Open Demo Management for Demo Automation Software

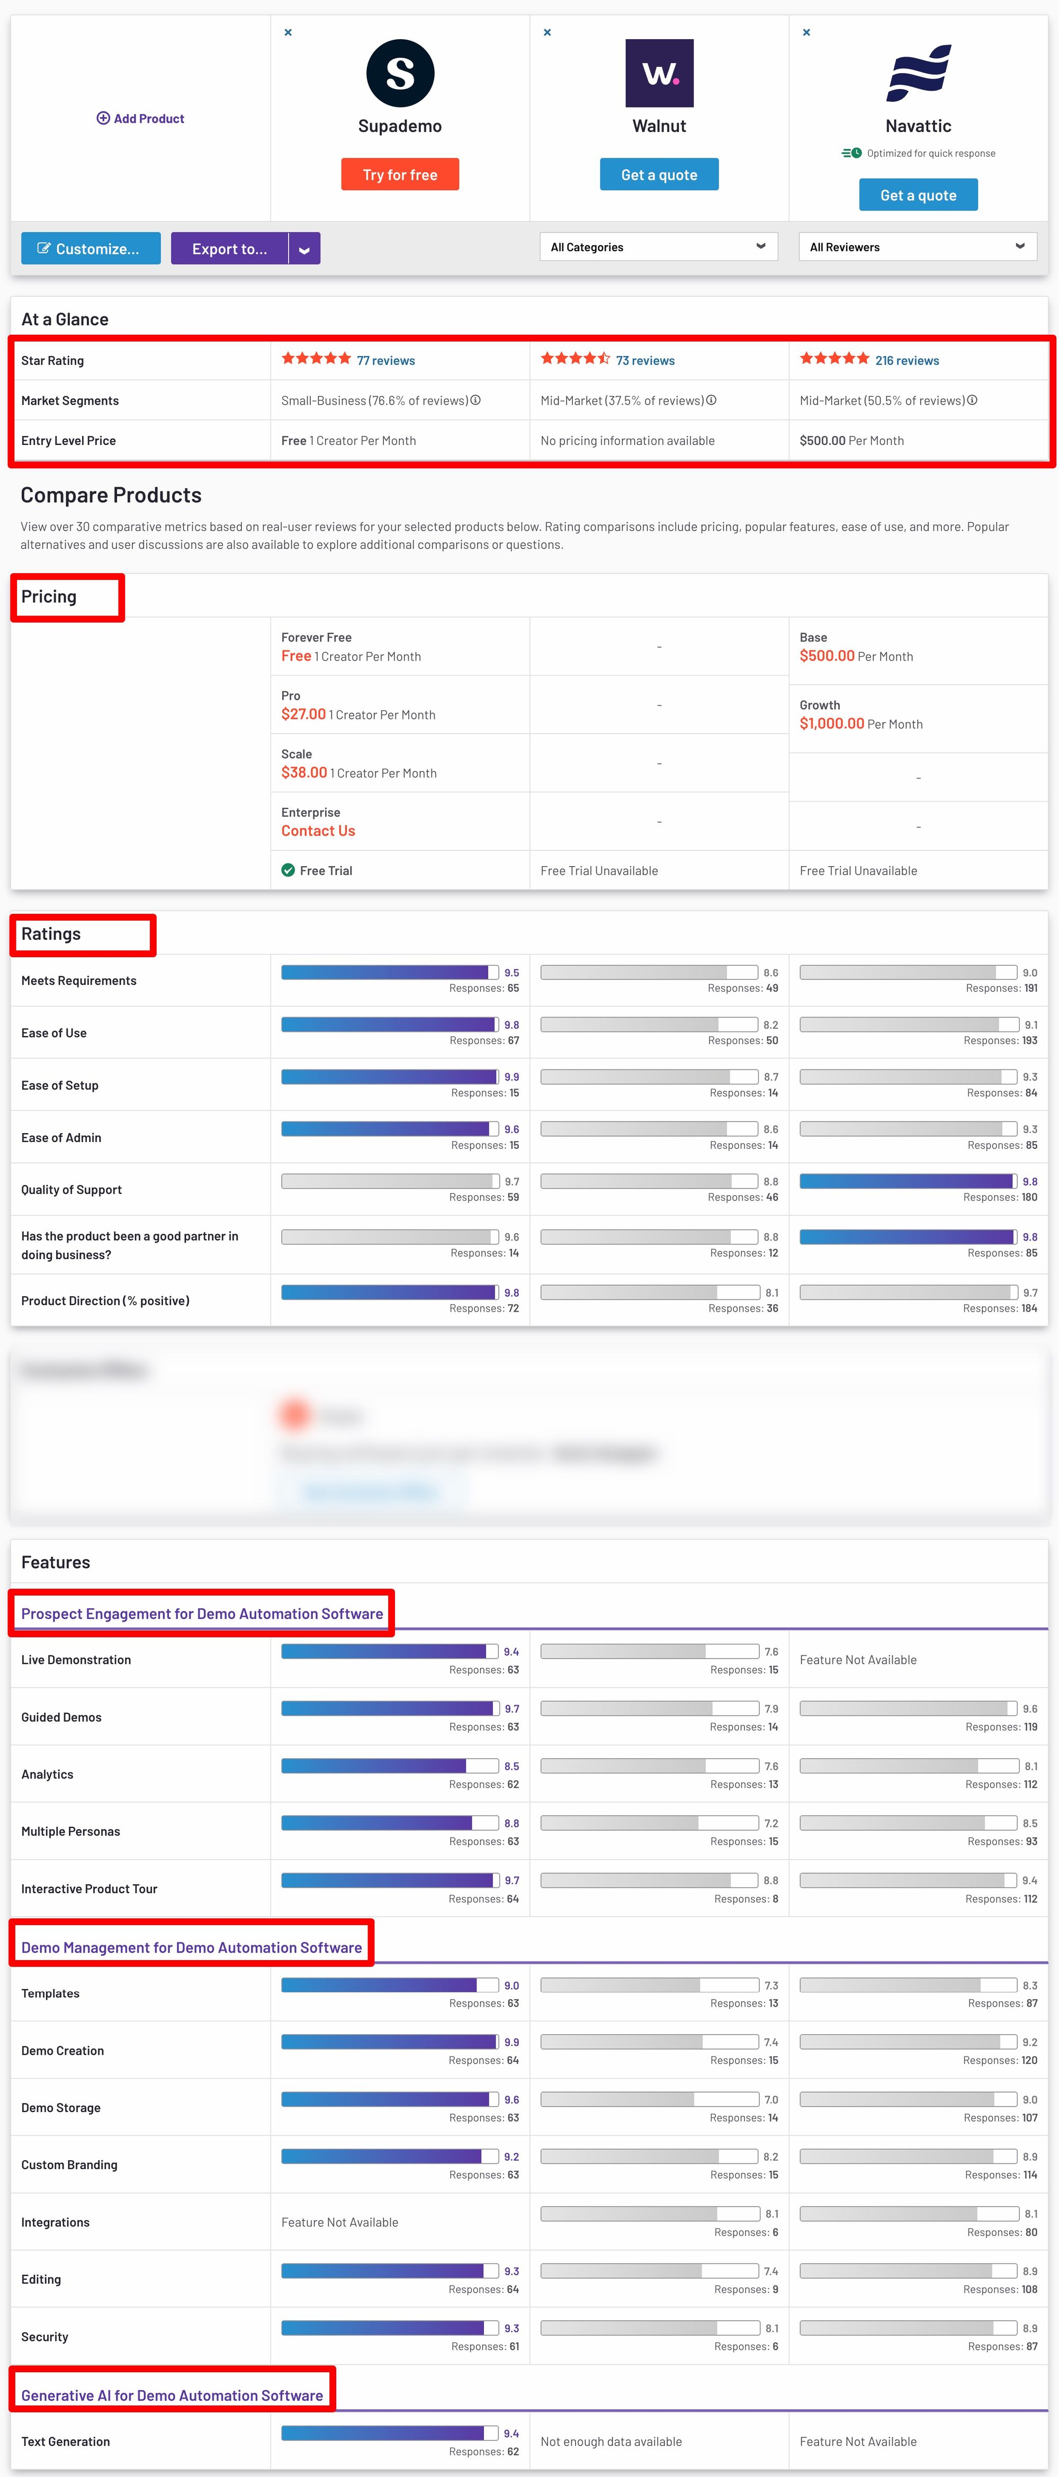191,1947
